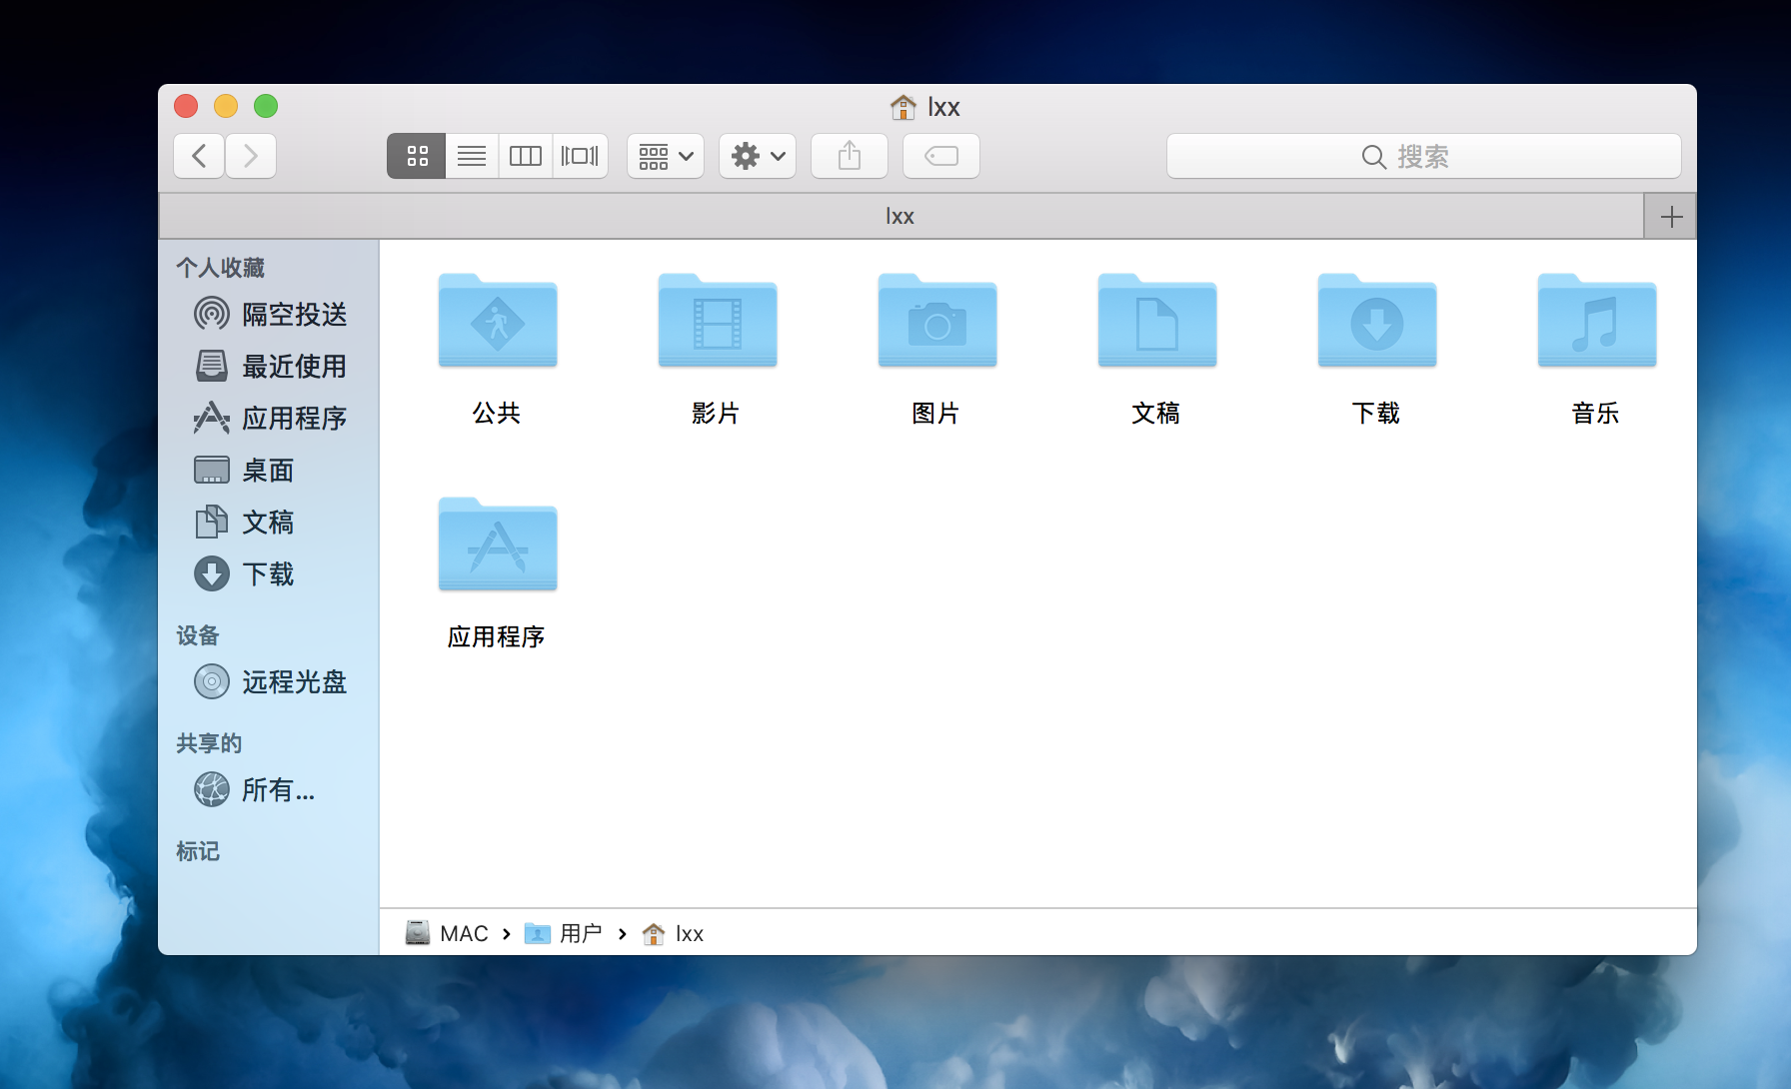Select the lxx tab
Viewport: 1791px width, 1089px height.
point(900,216)
